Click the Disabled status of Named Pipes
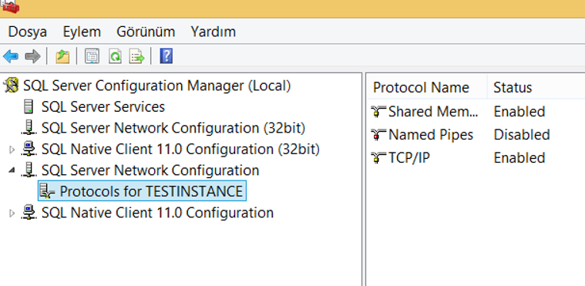Viewport: 585px width, 286px height. coord(522,135)
